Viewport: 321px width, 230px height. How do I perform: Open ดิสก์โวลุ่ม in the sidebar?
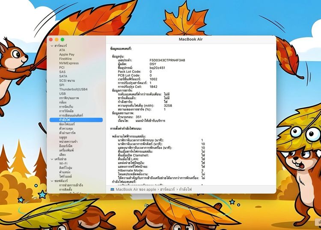pos(65,168)
